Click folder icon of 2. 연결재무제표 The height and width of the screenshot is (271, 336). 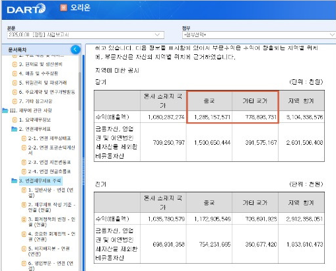pyautogui.click(x=14, y=129)
